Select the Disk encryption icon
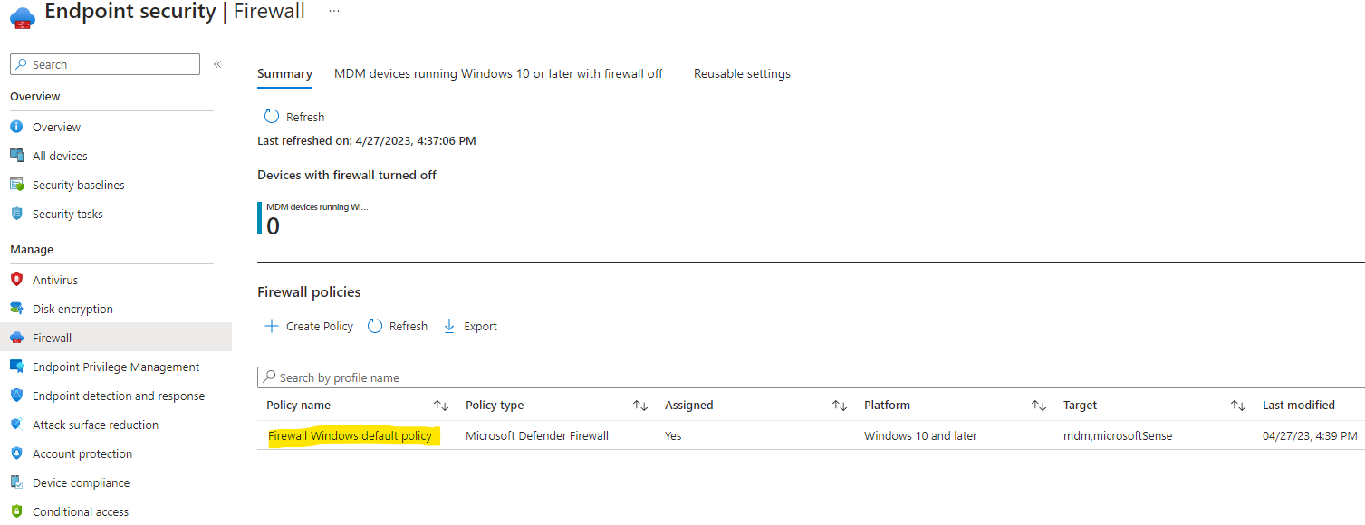Image resolution: width=1365 pixels, height=525 pixels. (x=16, y=309)
